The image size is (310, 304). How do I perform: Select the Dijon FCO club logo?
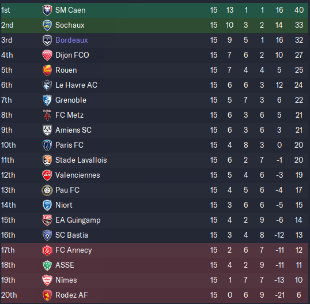(47, 55)
